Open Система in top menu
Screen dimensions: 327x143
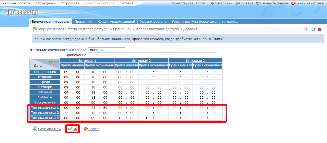(x=126, y=3)
